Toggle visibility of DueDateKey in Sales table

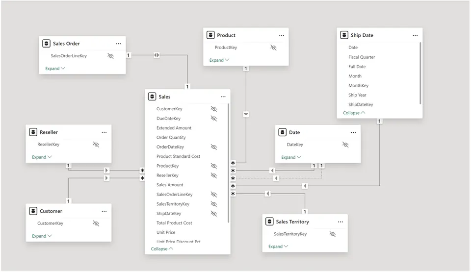click(x=213, y=118)
